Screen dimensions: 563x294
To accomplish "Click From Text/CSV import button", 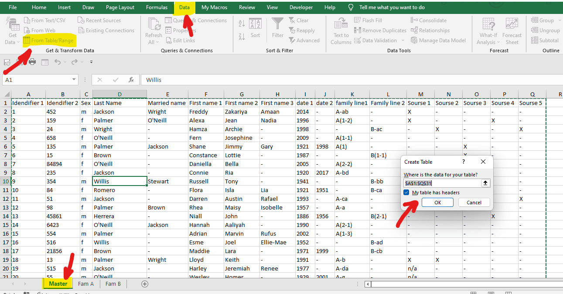I will coord(44,20).
